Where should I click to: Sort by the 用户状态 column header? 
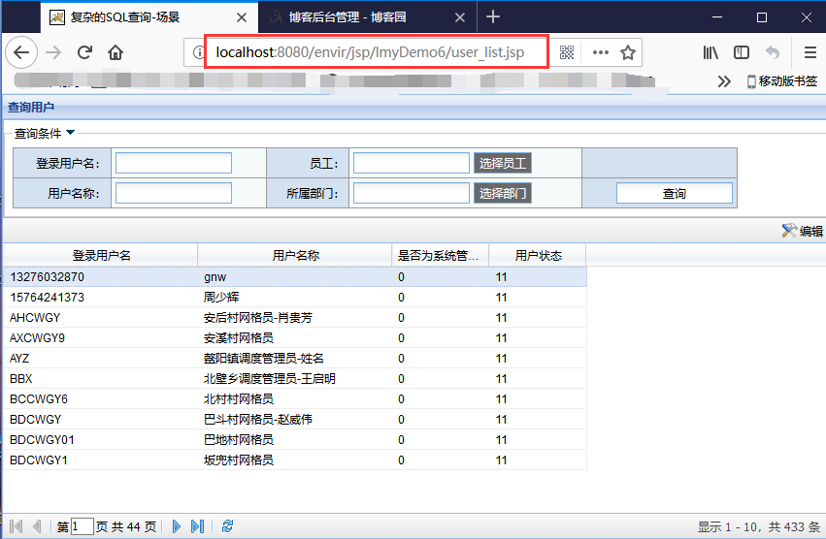(538, 255)
